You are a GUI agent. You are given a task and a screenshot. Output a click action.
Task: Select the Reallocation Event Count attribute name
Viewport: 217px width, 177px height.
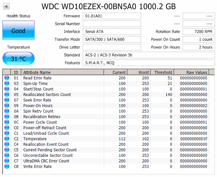coord(46,144)
